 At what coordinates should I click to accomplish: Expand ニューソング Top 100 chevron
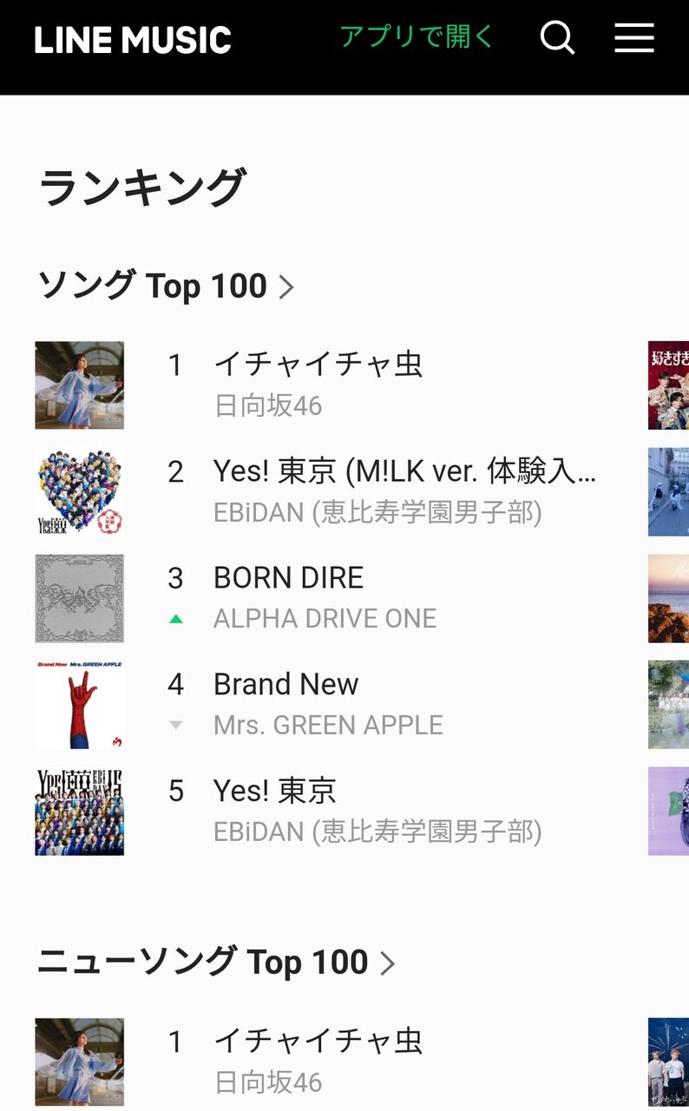click(388, 963)
